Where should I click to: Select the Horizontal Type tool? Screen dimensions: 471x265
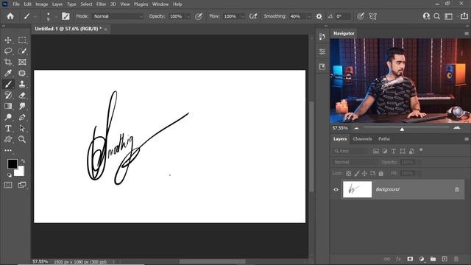[x=8, y=128]
